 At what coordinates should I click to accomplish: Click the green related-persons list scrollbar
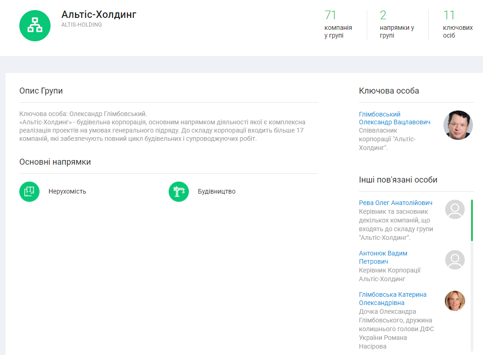click(472, 220)
